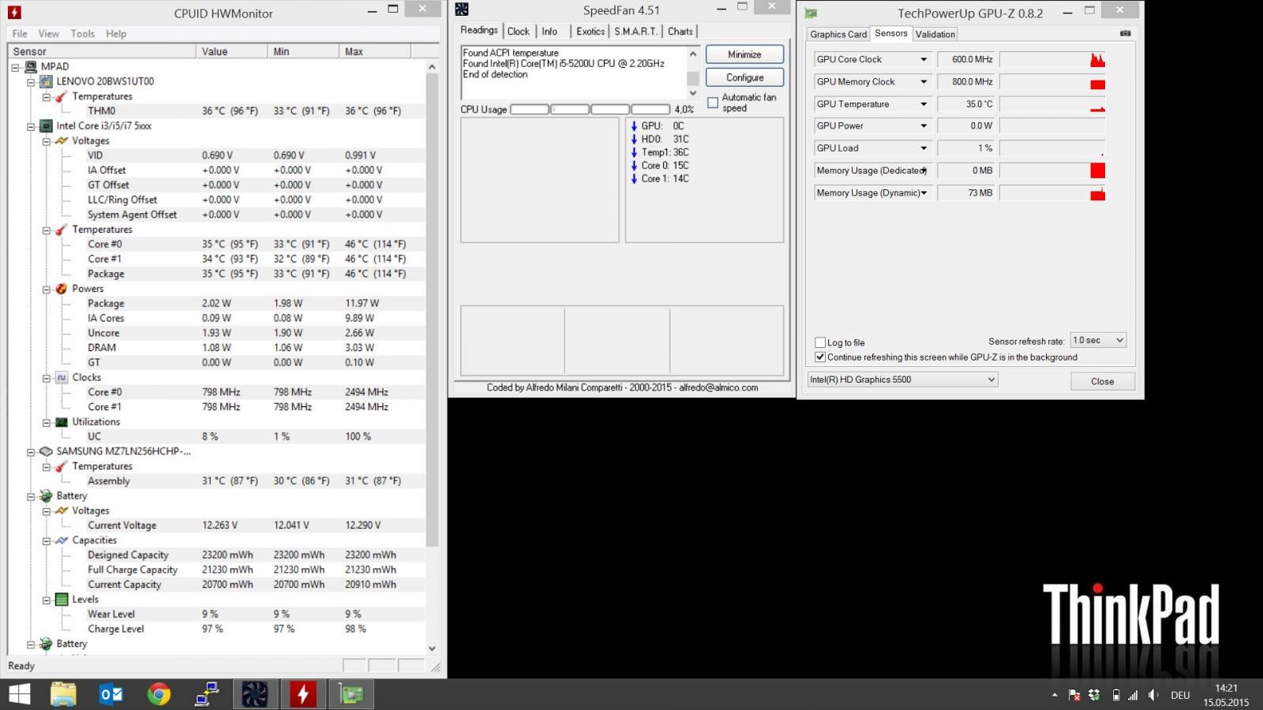1263x710 pixels.
Task: Launch Google Chrome from the taskbar
Action: 159,694
